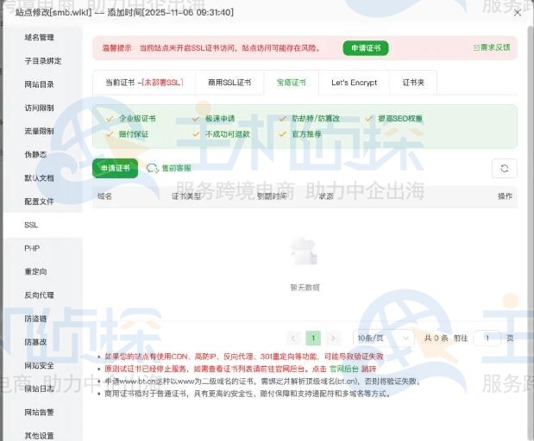Open 流量限制 settings

(39, 131)
